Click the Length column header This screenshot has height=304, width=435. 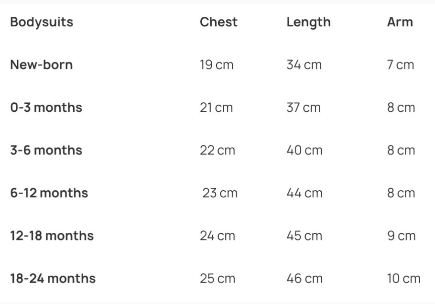point(308,22)
